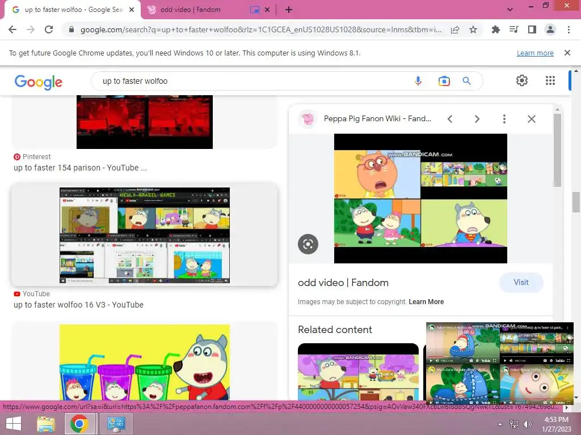Click the copyright Learn More link

(426, 302)
